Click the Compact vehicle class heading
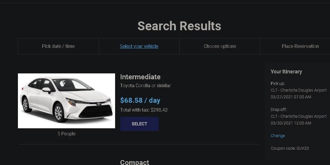The image size is (330, 165). point(134,162)
